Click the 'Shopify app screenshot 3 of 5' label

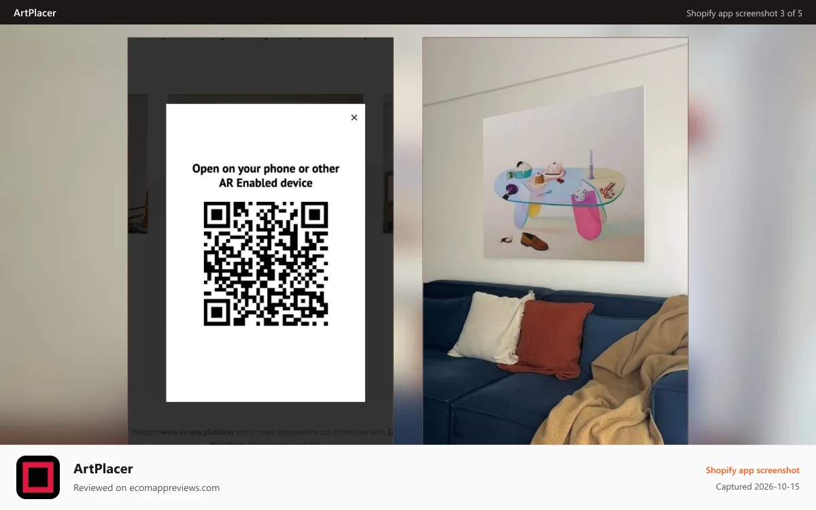coord(744,13)
